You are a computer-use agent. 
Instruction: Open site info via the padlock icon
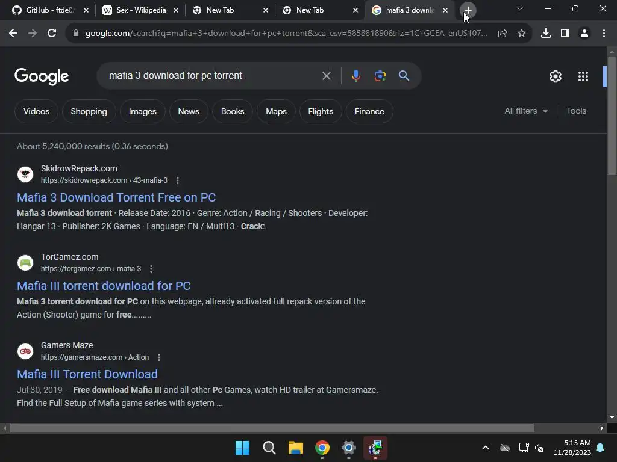pos(76,34)
